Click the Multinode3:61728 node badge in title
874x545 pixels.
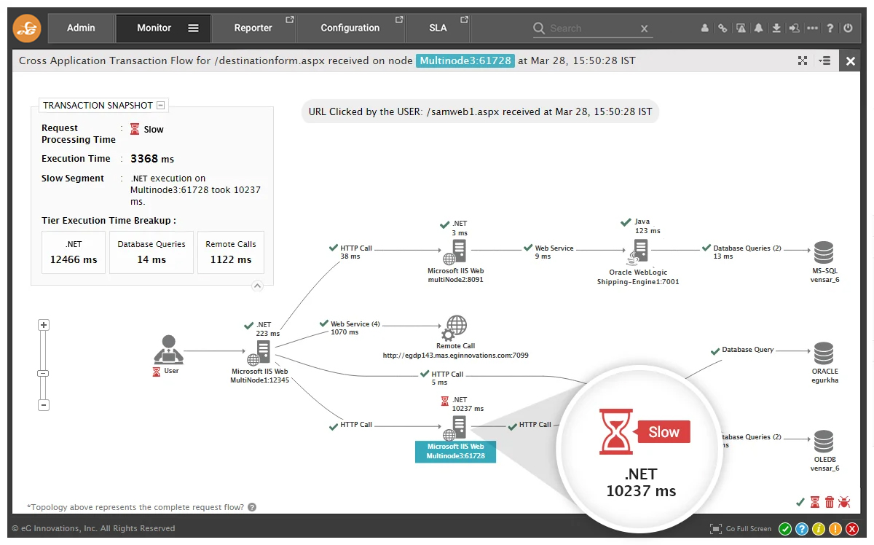click(x=465, y=61)
